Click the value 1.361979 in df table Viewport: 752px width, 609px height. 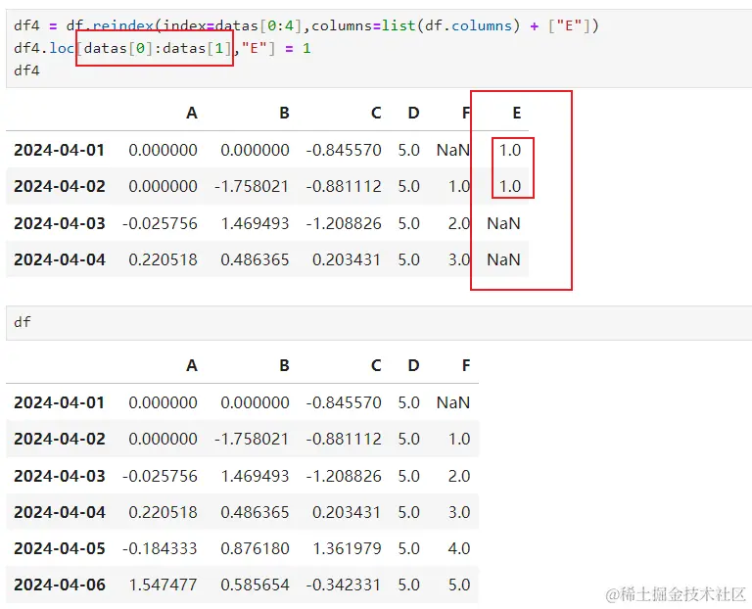click(x=347, y=548)
